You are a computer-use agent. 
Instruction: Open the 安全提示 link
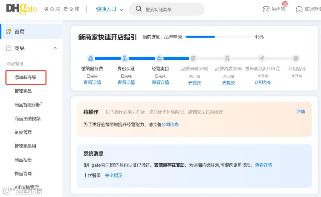[114, 176]
